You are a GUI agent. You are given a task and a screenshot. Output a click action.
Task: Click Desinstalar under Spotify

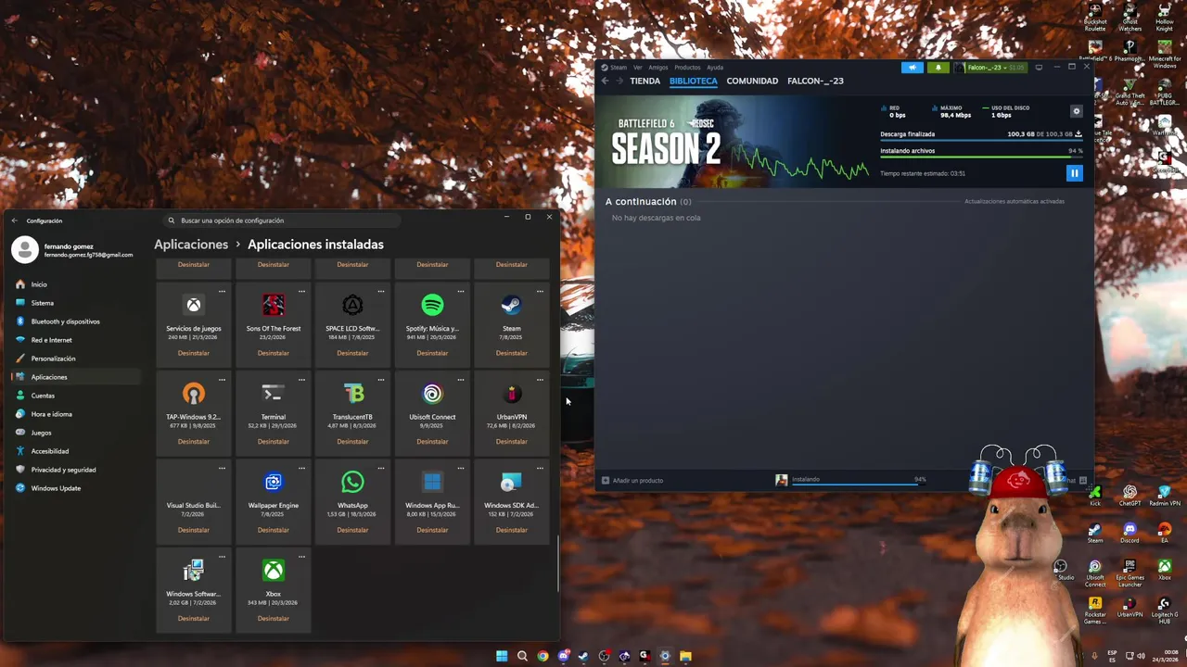(x=432, y=353)
